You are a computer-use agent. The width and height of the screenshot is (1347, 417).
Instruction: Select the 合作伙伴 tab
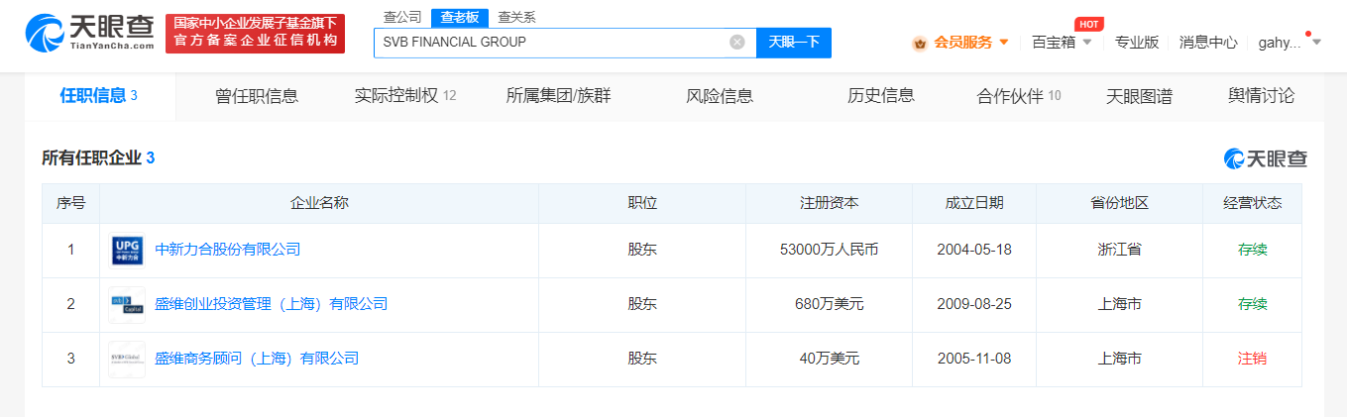[x=1019, y=96]
